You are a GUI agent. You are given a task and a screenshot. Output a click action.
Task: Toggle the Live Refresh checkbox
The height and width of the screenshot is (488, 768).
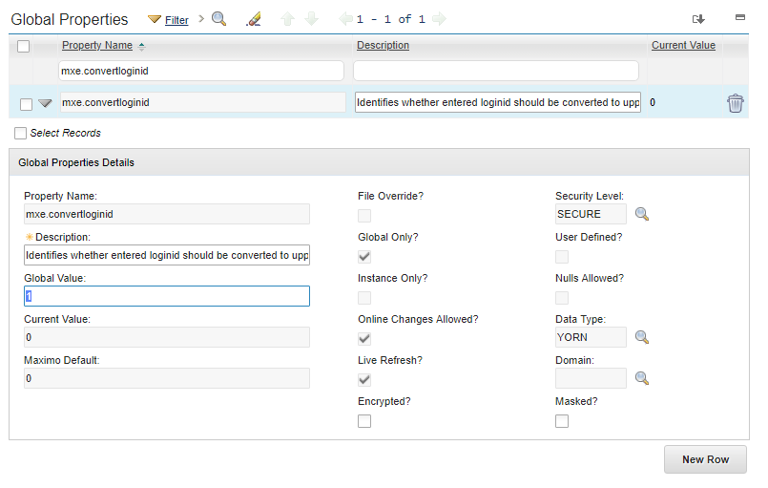coord(364,380)
